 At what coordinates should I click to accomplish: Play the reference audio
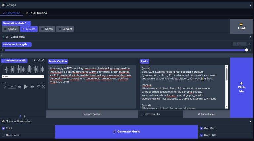26,87
